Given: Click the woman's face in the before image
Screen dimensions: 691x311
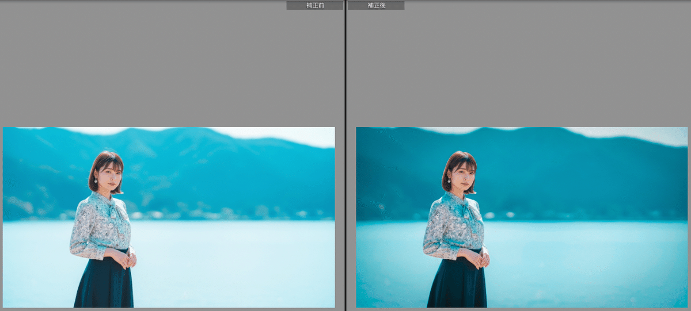Looking at the screenshot, I should click(x=107, y=172).
